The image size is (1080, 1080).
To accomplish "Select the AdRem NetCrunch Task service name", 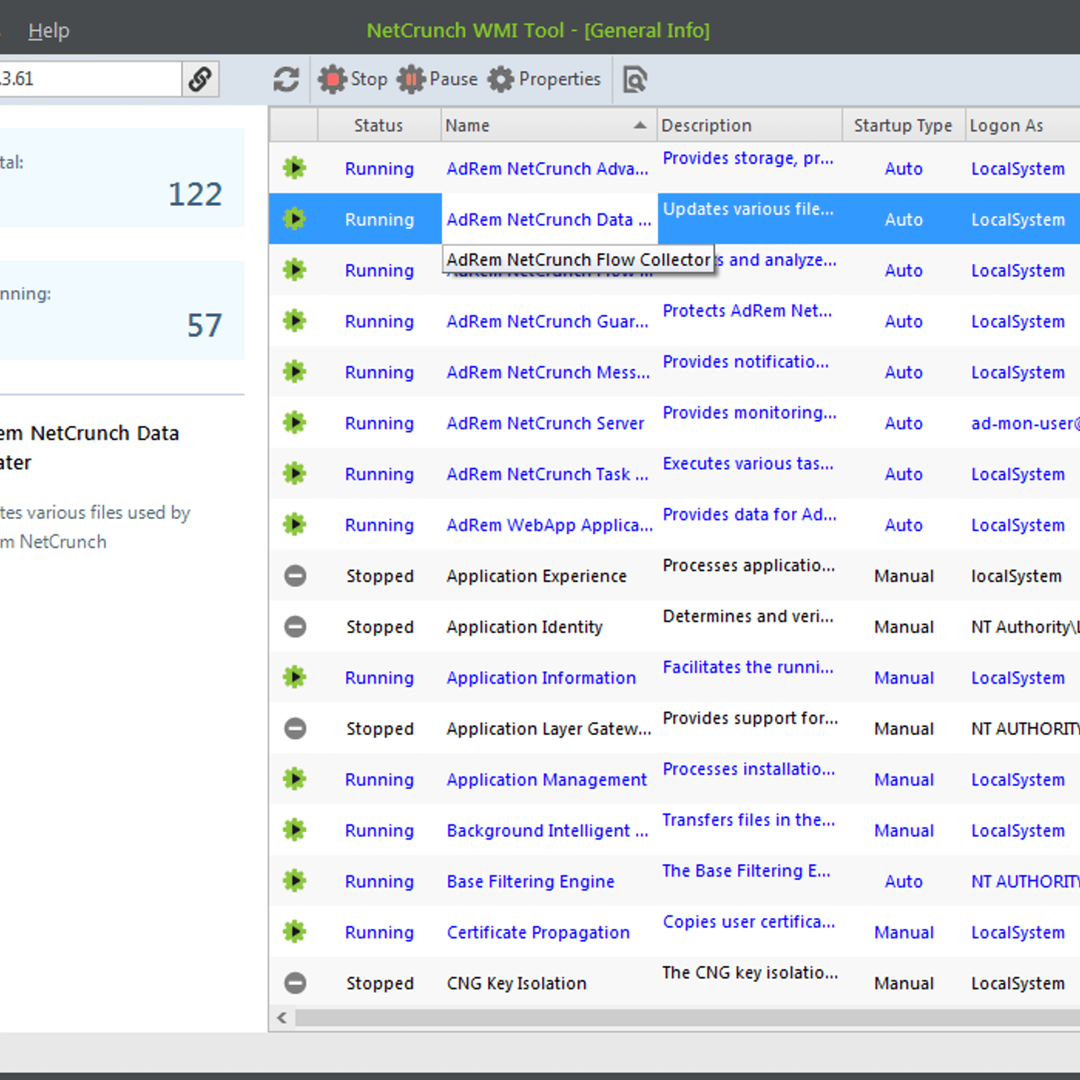I will 547,475.
